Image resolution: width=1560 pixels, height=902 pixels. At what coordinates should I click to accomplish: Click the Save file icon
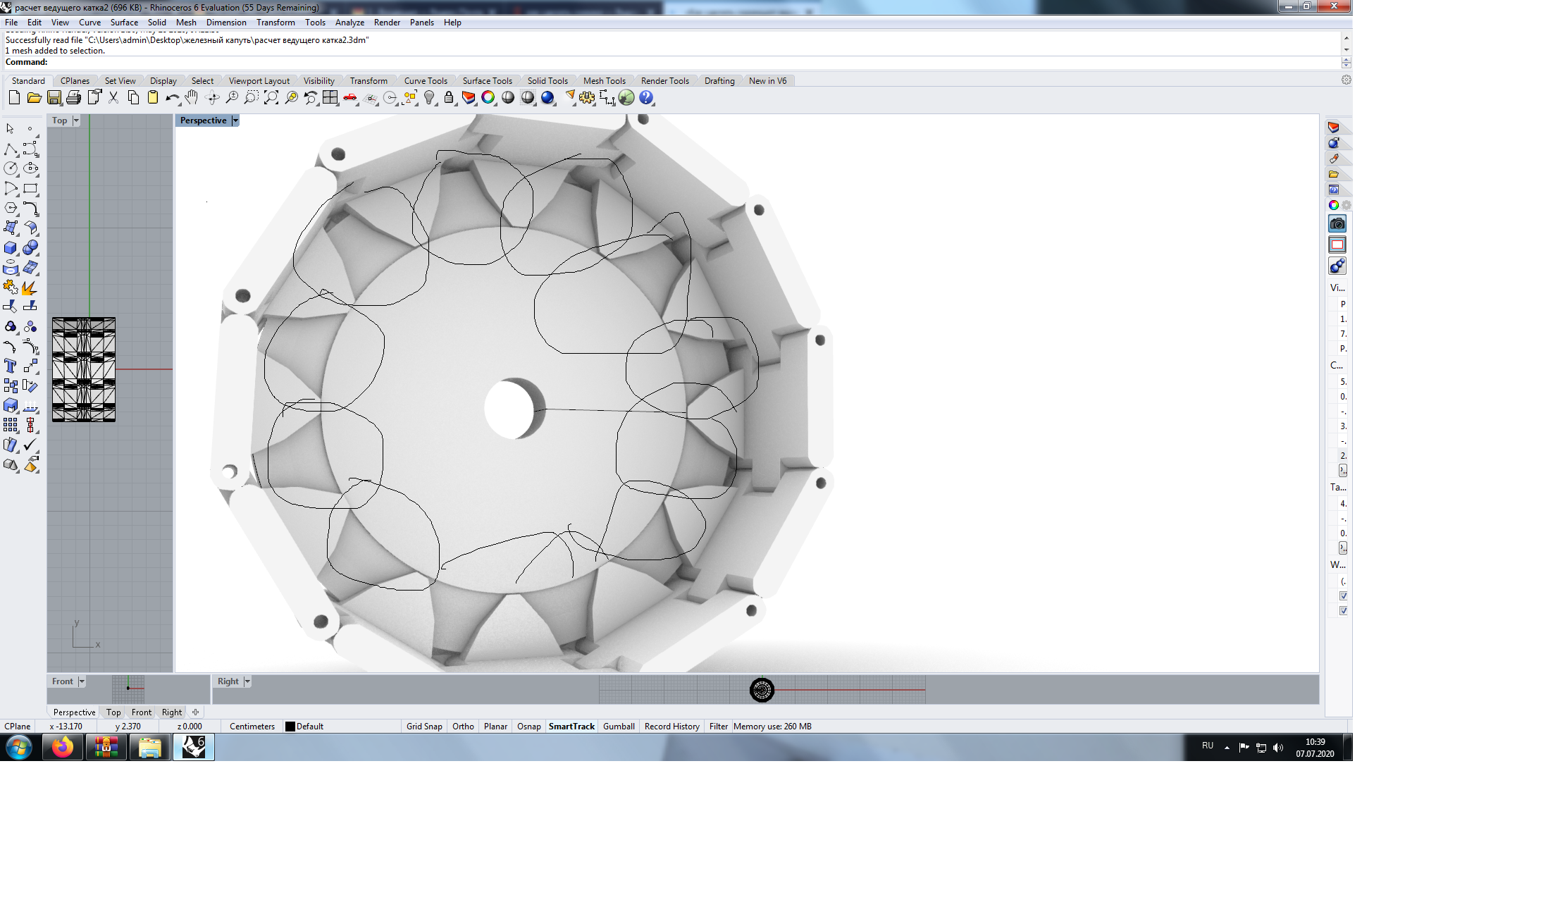(54, 98)
